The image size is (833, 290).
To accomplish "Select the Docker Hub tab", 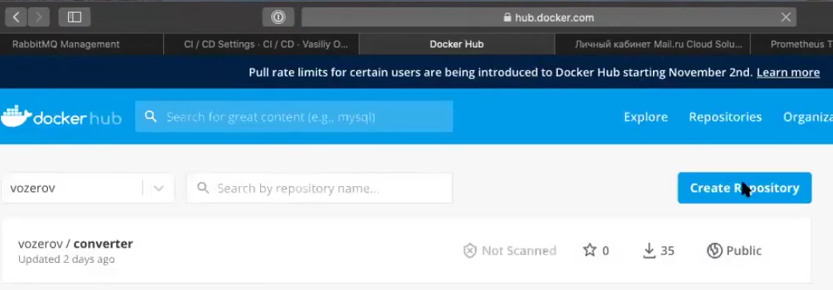I will click(457, 45).
